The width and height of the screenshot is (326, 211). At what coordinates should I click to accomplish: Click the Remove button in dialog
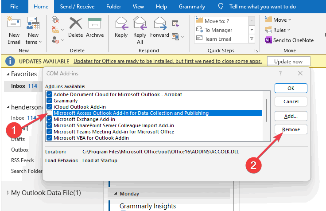(291, 129)
